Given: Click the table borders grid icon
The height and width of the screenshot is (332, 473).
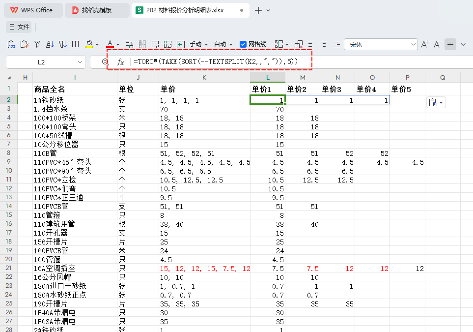Looking at the screenshot, I should pos(76,44).
